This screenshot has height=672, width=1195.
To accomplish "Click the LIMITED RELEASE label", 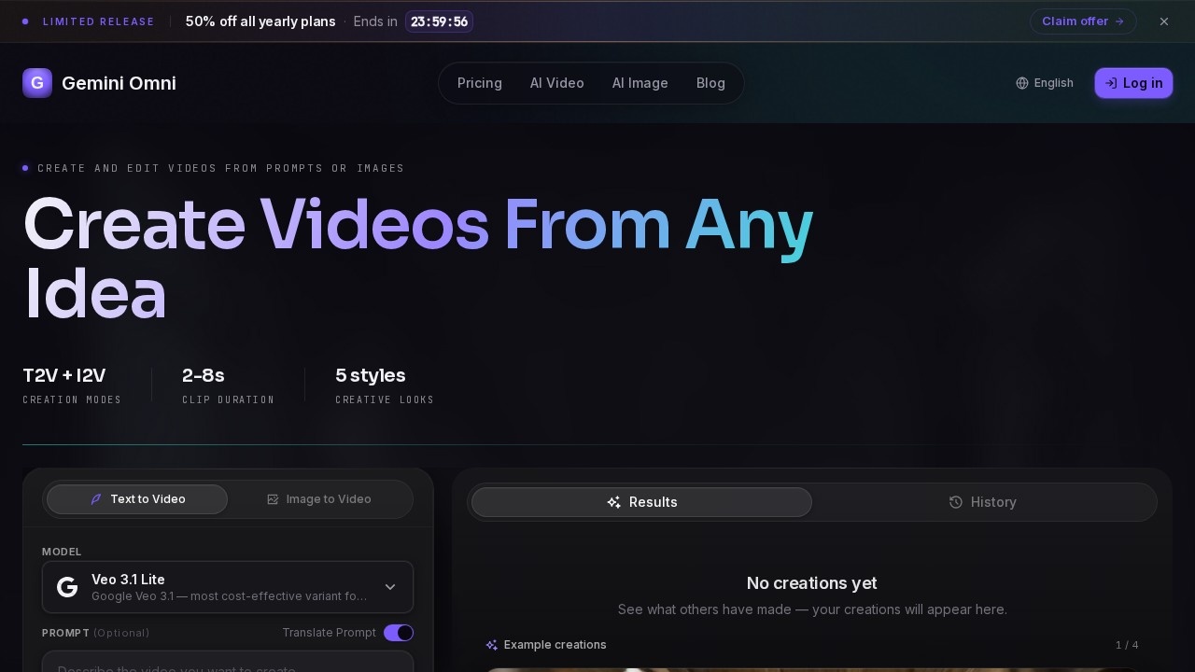I will pyautogui.click(x=99, y=21).
